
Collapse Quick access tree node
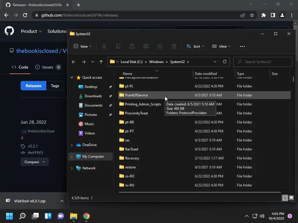(72, 77)
